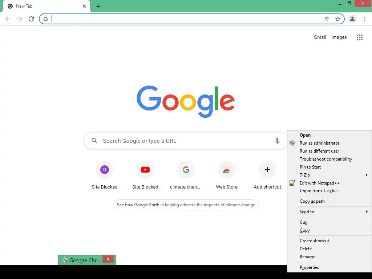This screenshot has height=279, width=372.
Task: Expand the Send to submenu arrow
Action: click(367, 212)
